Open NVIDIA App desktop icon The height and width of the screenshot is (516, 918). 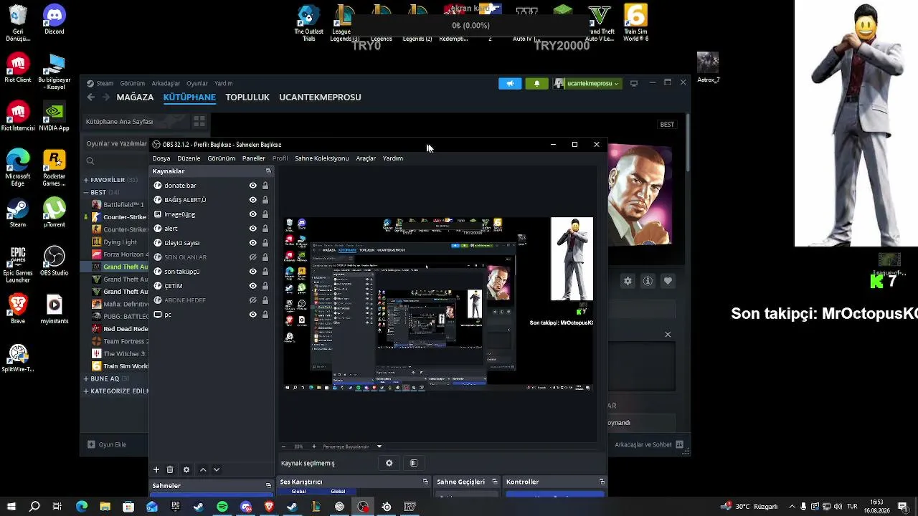(x=55, y=117)
